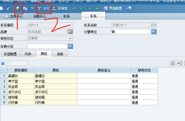
Task: Click the CH button beside 车系名称
Action: [154, 25]
